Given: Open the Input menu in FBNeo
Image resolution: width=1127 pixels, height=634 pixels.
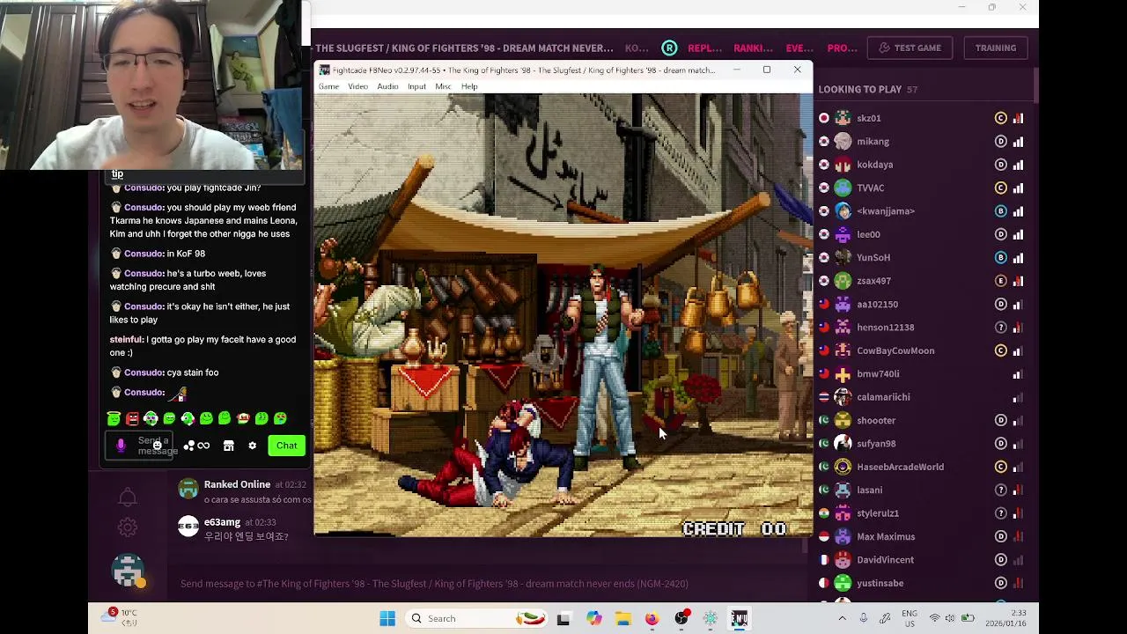Looking at the screenshot, I should coord(416,86).
